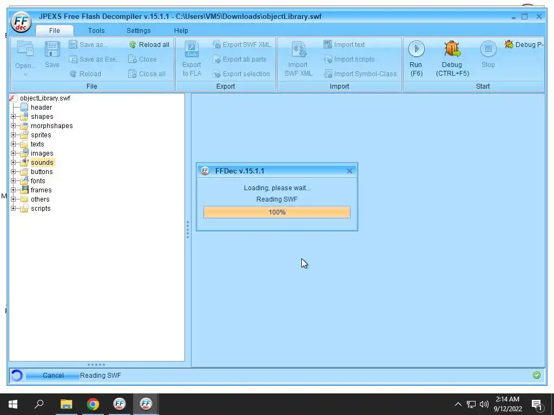Viewport: 554px width, 415px height.
Task: Expand the sprites folder node
Action: 13,135
